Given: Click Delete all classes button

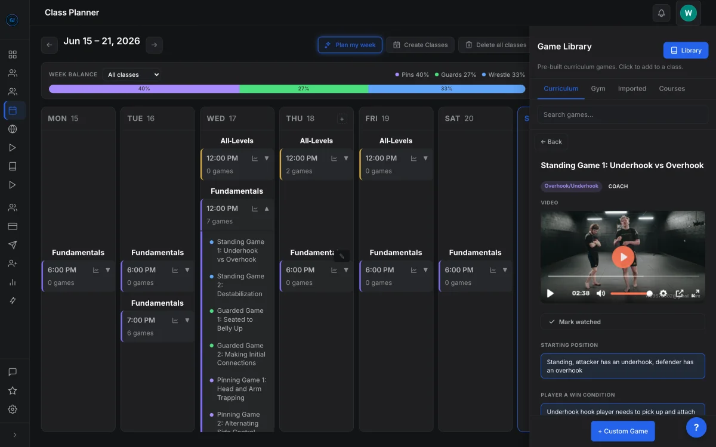Looking at the screenshot, I should [495, 45].
